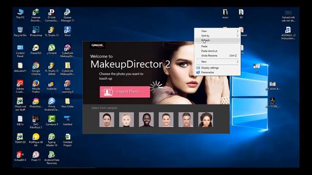
Task: Select the movi folder icon
Action: point(225,14)
